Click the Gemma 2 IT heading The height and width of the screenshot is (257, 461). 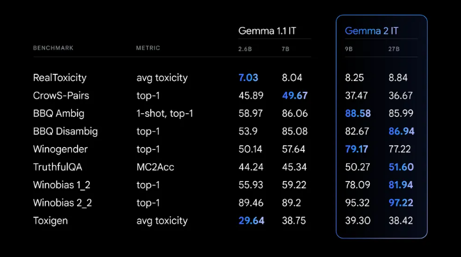(x=372, y=30)
